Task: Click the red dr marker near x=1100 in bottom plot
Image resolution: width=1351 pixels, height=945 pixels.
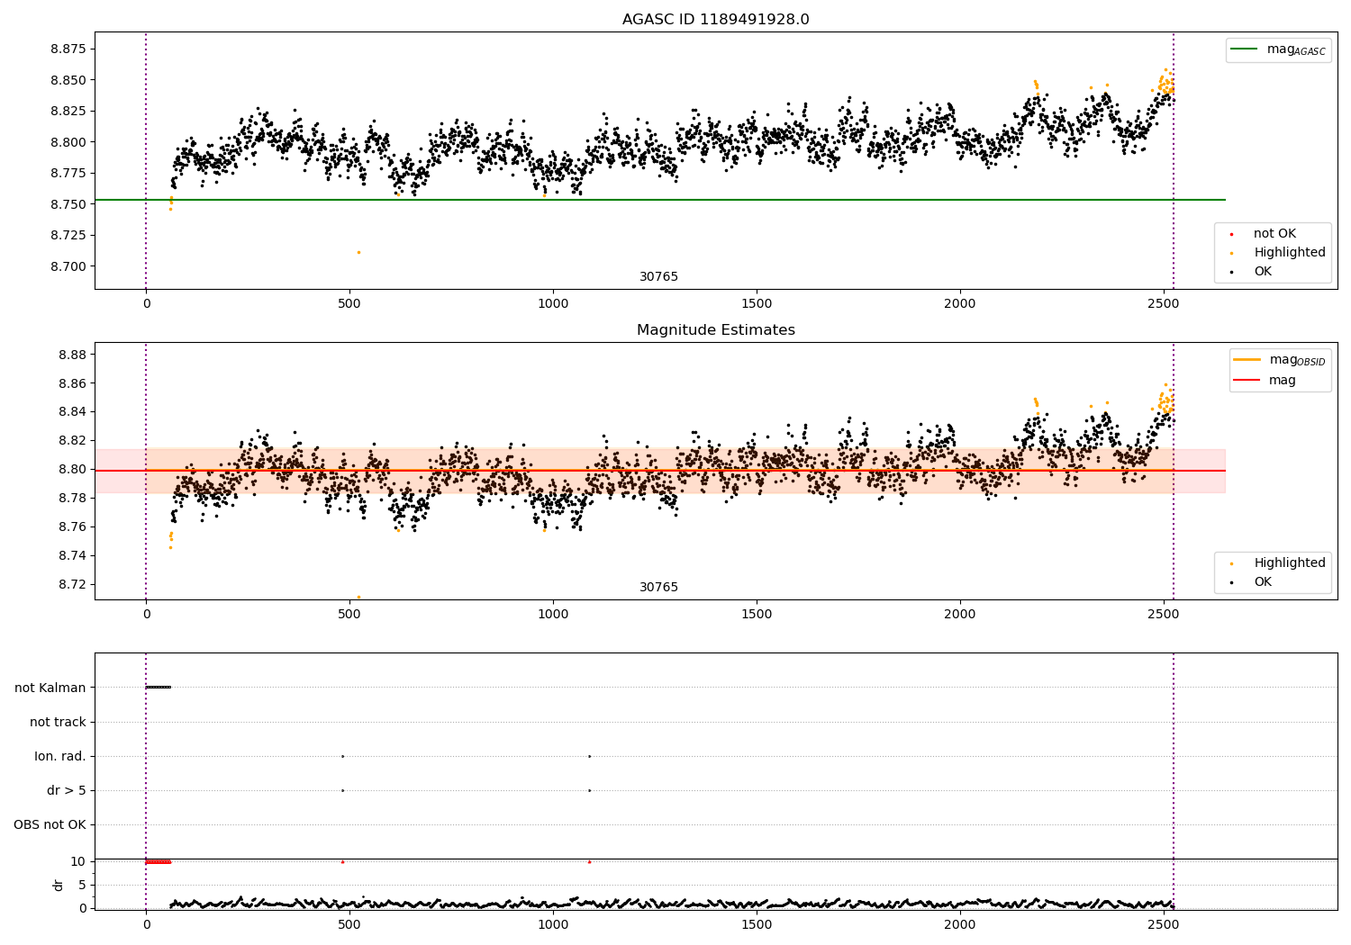Action: coord(589,861)
